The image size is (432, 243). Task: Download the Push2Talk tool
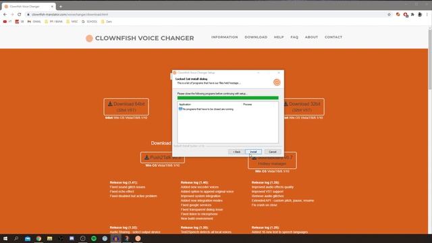[x=162, y=157]
